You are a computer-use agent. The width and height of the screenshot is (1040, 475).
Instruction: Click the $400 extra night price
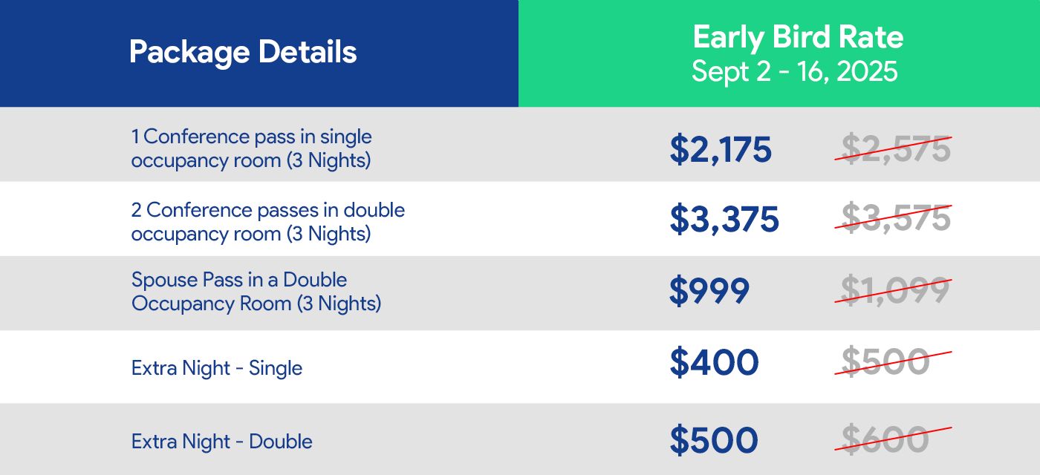point(714,362)
